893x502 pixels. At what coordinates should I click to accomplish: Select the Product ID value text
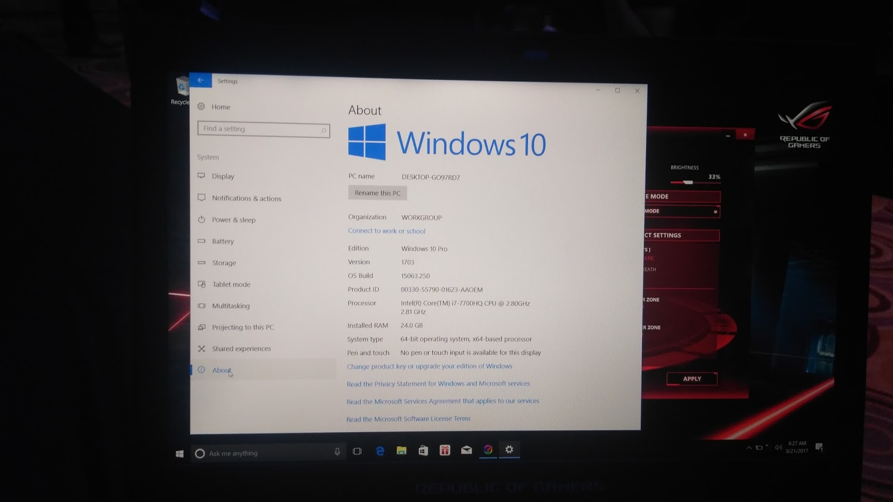click(x=441, y=289)
